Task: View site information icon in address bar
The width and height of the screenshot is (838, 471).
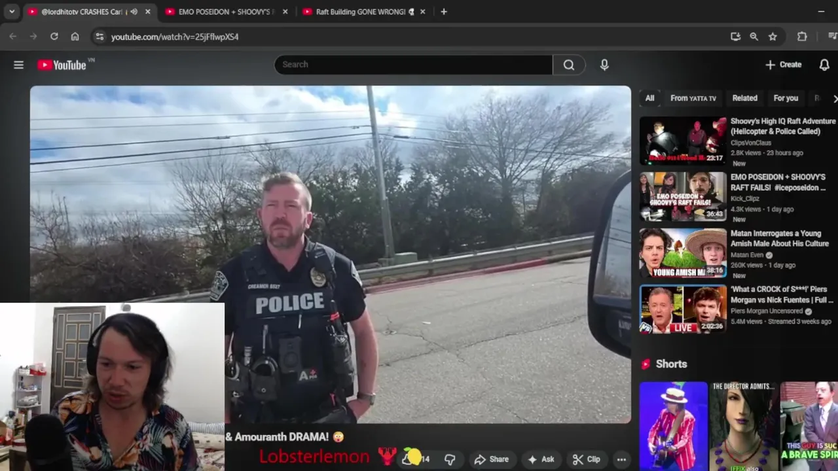Action: pos(100,37)
